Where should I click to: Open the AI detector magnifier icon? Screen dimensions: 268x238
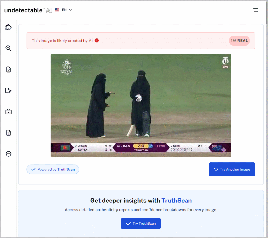click(x=9, y=48)
